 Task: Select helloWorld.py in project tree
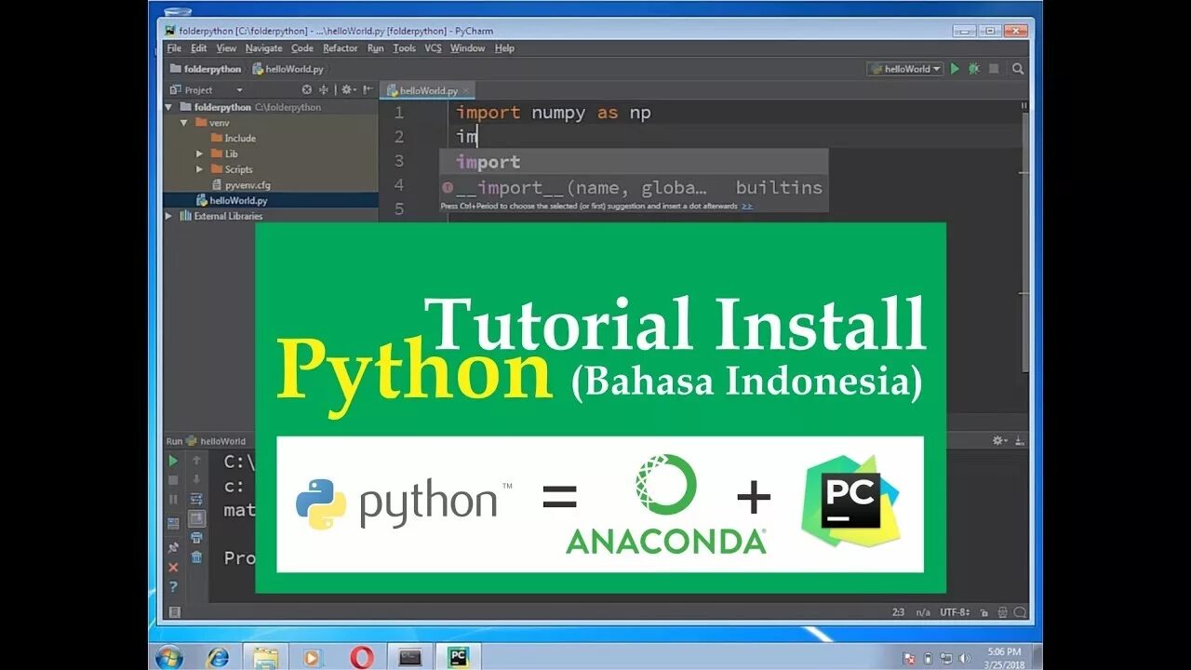pyautogui.click(x=270, y=200)
